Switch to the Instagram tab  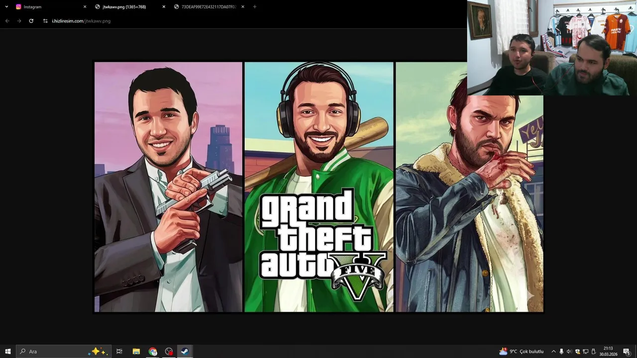pos(51,7)
